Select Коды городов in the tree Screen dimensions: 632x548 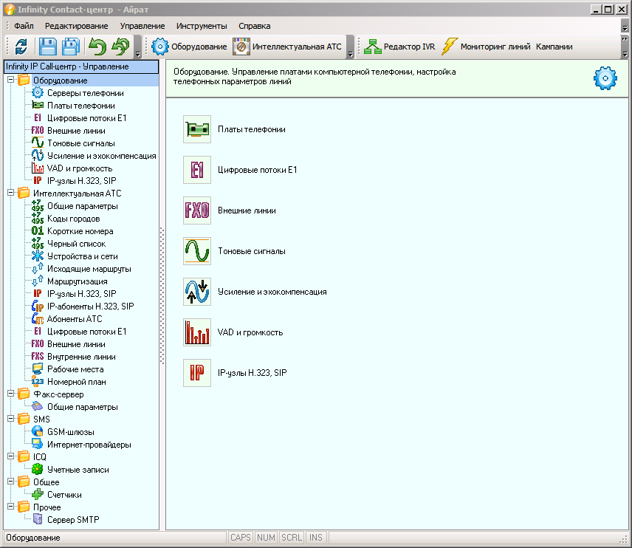[74, 219]
